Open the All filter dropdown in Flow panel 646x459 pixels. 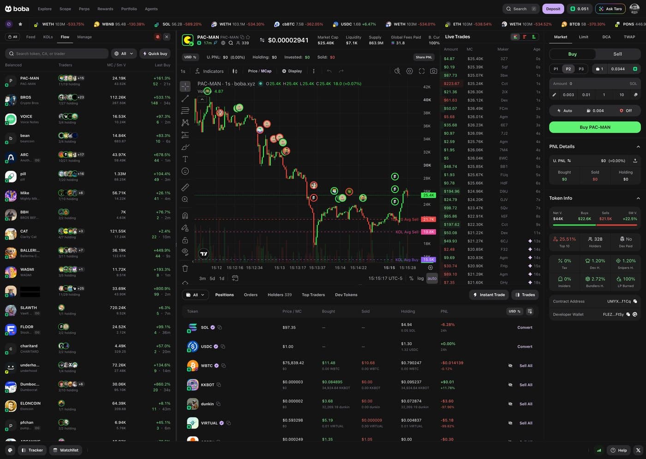point(124,54)
